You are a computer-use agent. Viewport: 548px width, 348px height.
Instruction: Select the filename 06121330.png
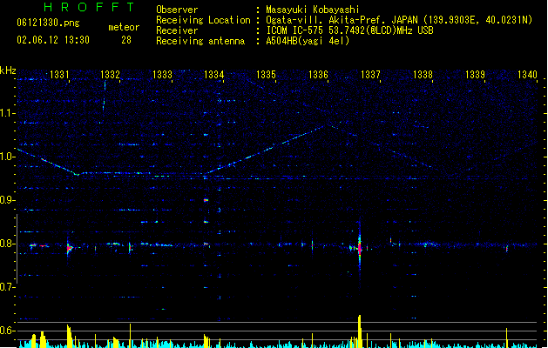click(48, 23)
